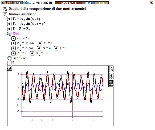
Task: Click the comment bubble beside si ottiene
Action: [9, 58]
